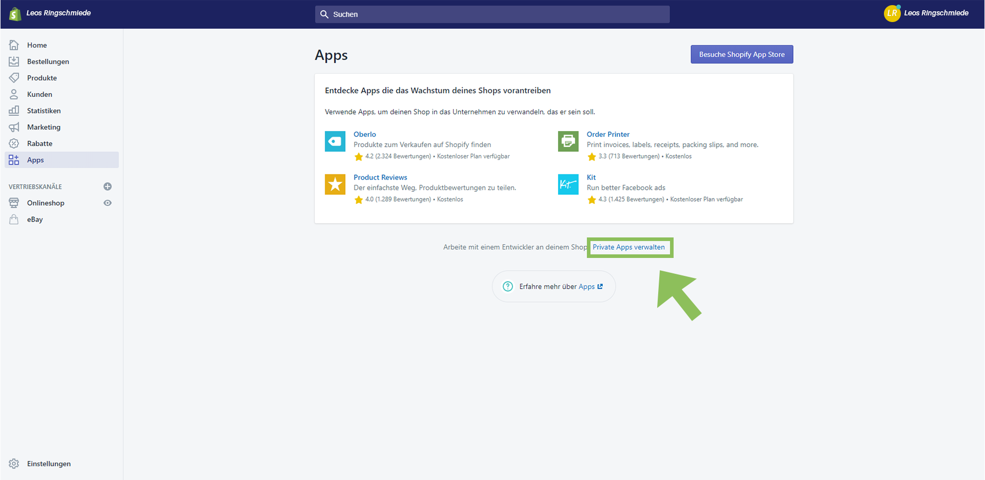Click the Oberlo app icon
985x480 pixels.
pos(335,142)
